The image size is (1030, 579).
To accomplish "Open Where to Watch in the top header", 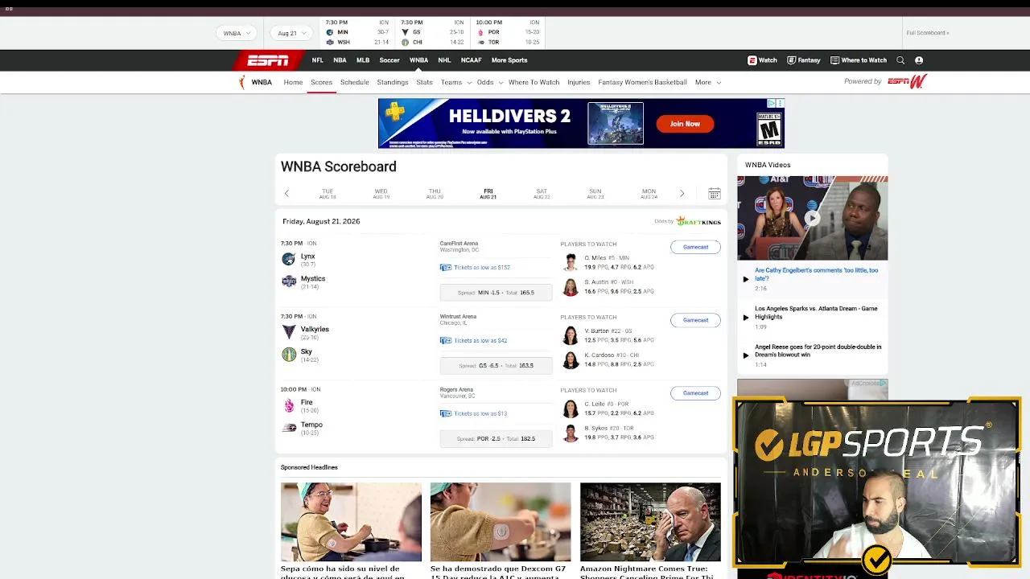I will (859, 60).
